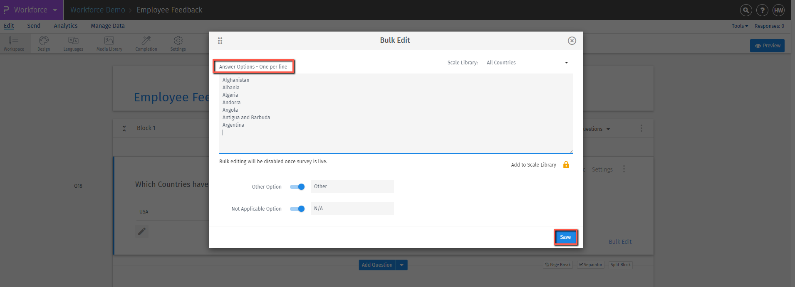The height and width of the screenshot is (287, 795).
Task: Click the Preview button
Action: [x=767, y=46]
